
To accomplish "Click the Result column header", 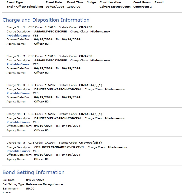I will point(159,2).
